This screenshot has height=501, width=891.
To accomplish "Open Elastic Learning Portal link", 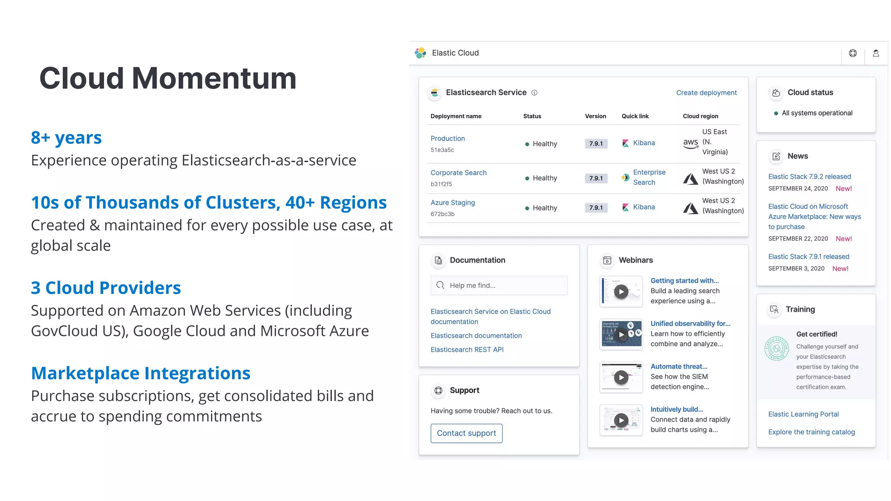I will (x=803, y=414).
